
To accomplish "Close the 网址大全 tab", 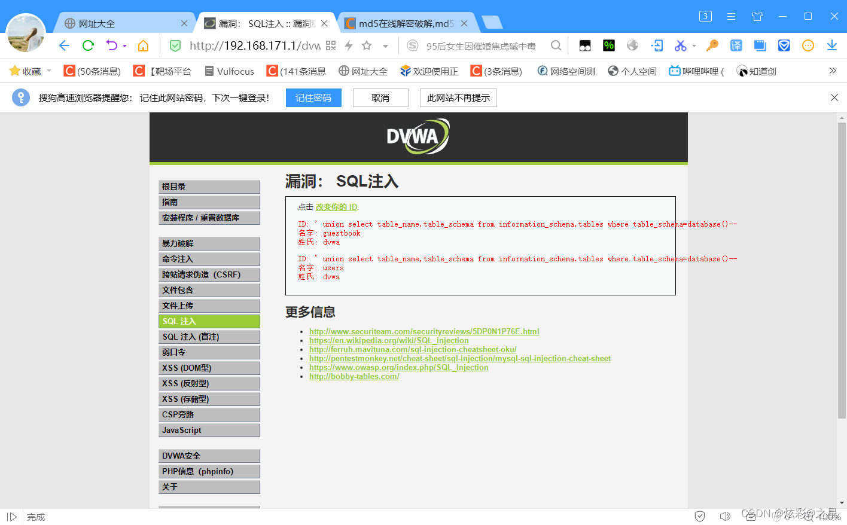I will point(184,23).
